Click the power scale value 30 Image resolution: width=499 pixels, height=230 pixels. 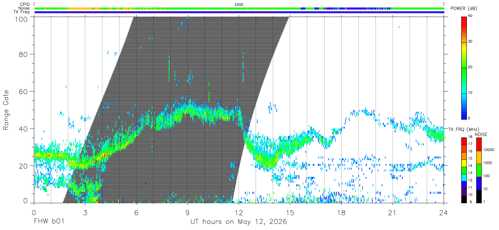tap(471, 42)
